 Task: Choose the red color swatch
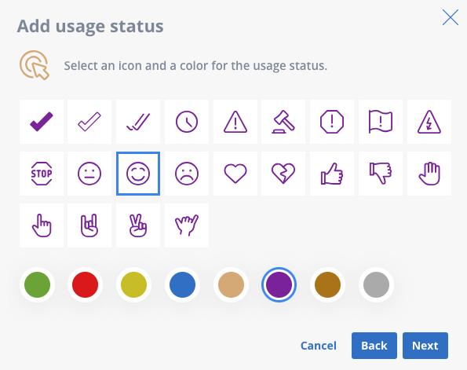coord(86,284)
